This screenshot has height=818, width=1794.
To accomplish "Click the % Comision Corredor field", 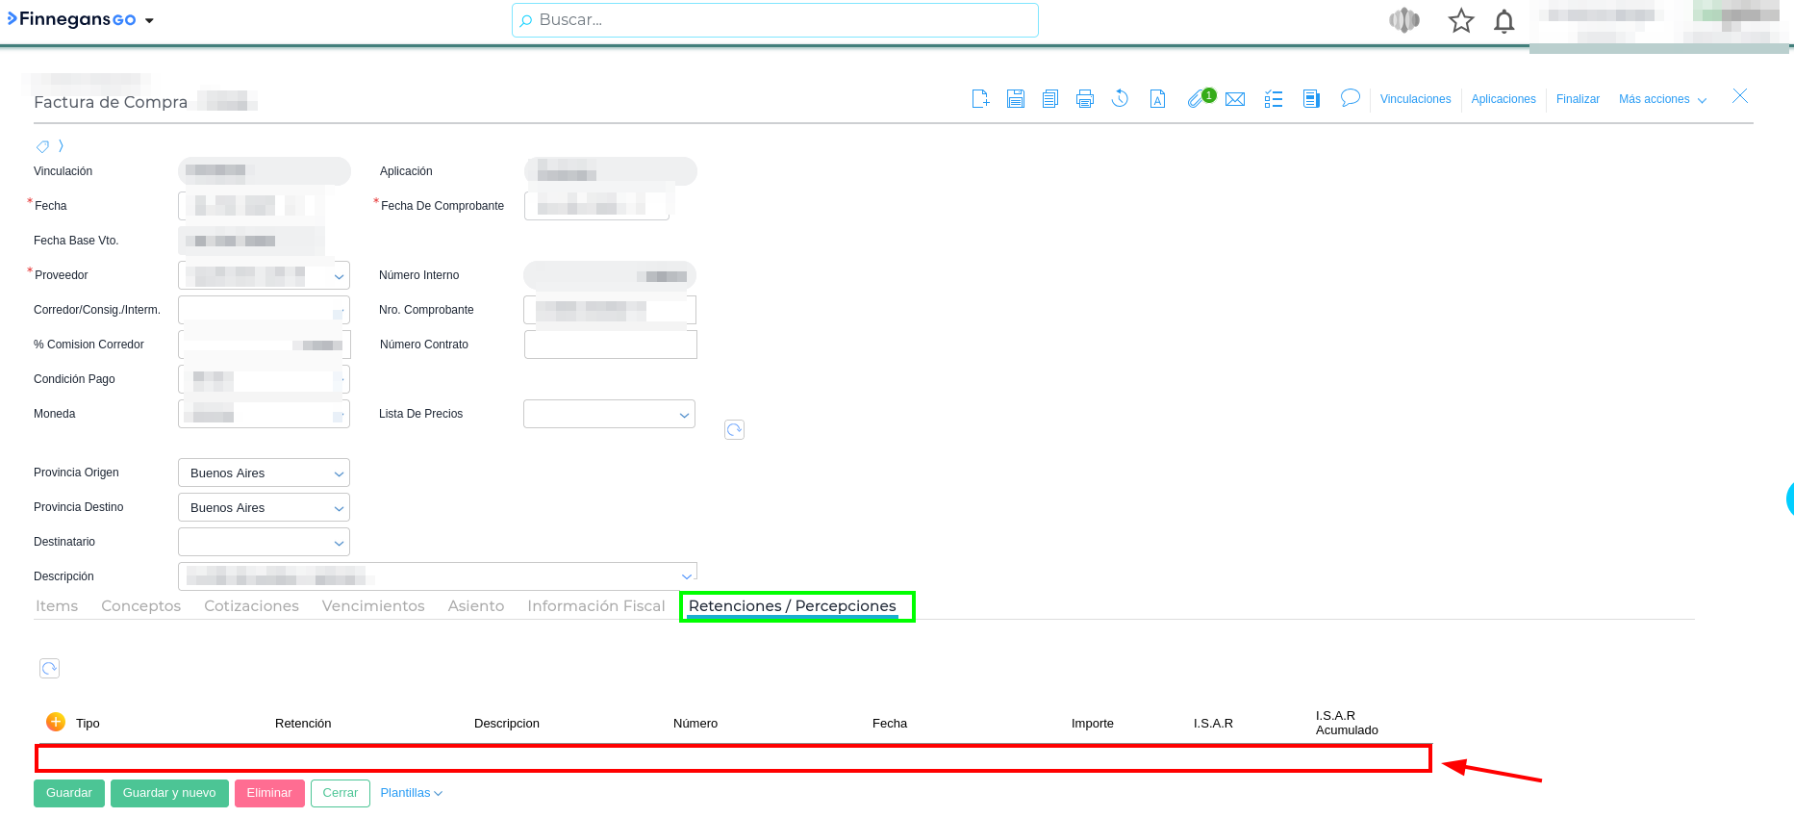I will click(x=265, y=345).
